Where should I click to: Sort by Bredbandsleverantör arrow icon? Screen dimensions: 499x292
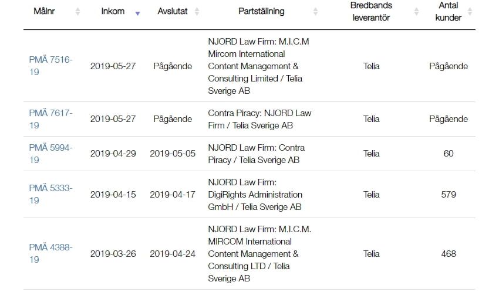pos(416,12)
